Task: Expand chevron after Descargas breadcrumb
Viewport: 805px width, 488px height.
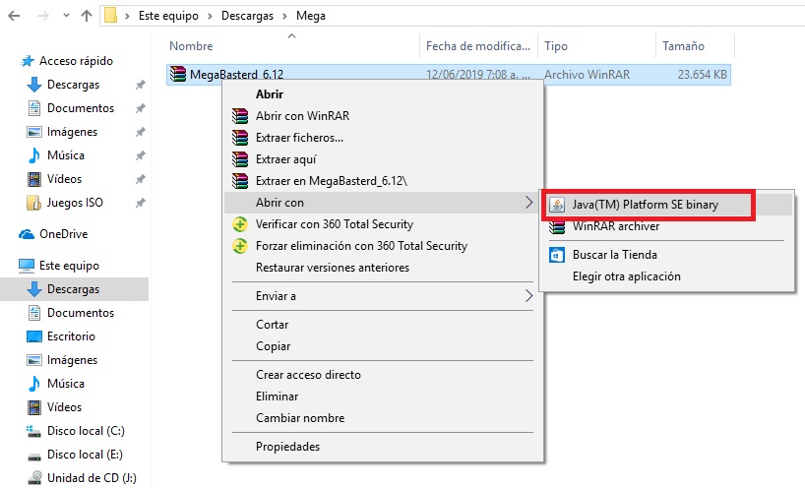Action: (x=284, y=16)
